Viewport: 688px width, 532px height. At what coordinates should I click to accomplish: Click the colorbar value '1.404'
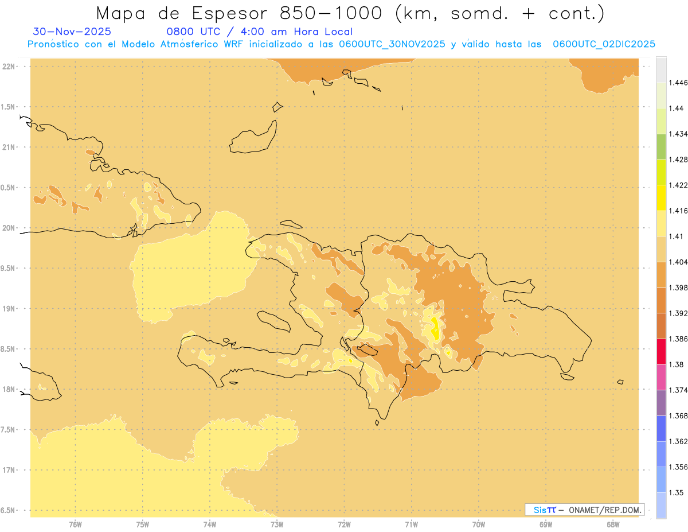coord(678,262)
